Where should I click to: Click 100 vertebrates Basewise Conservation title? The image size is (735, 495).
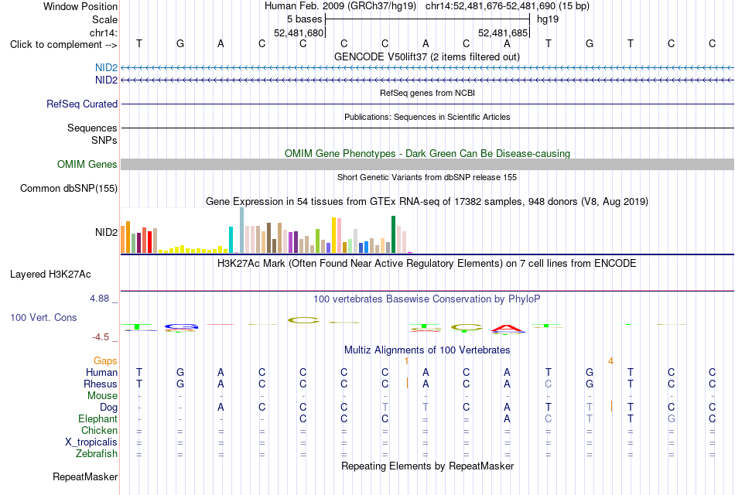click(x=426, y=299)
